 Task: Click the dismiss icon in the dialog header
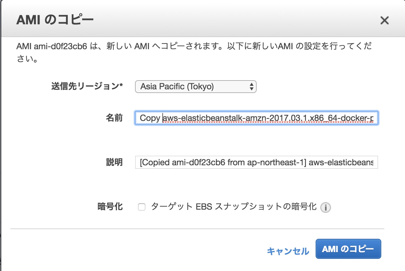(x=385, y=20)
